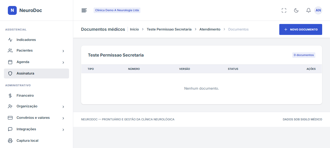Open Indicadores in the sidebar
This screenshot has width=330, height=148.
click(x=36, y=40)
